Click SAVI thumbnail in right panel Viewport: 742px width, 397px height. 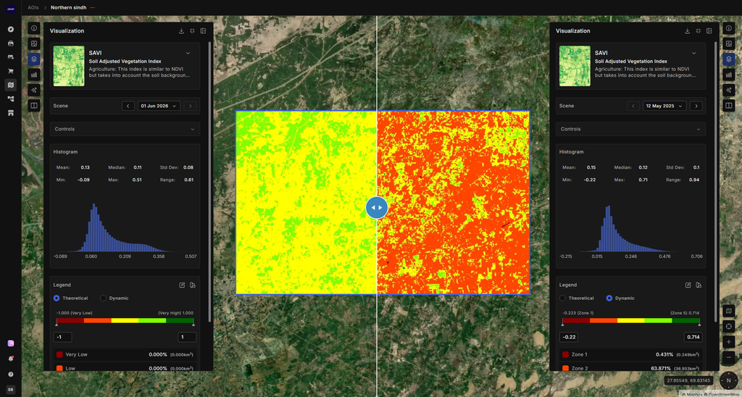point(575,66)
